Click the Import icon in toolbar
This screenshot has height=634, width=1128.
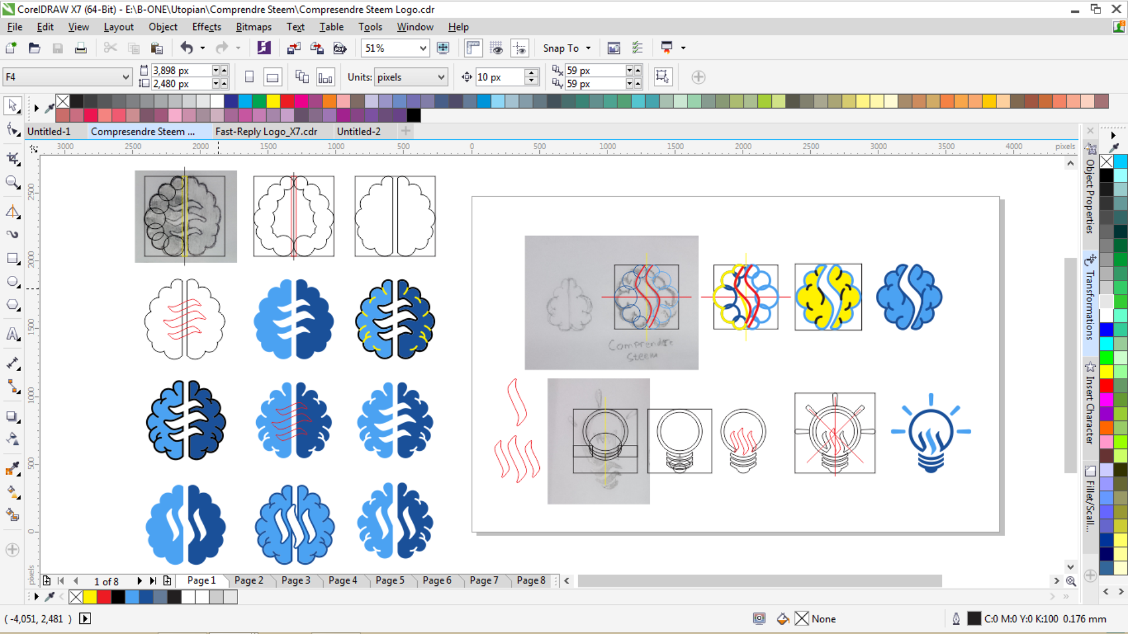click(294, 48)
